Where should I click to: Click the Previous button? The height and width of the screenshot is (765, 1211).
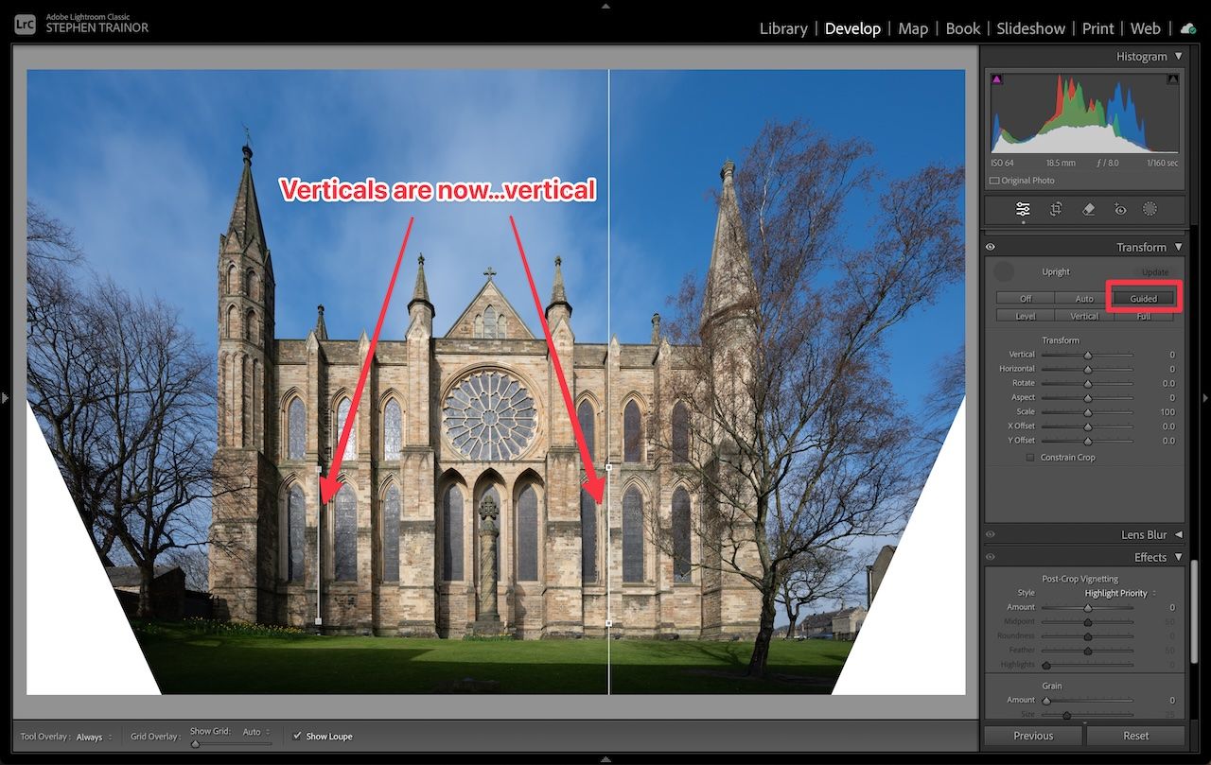pyautogui.click(x=1033, y=735)
